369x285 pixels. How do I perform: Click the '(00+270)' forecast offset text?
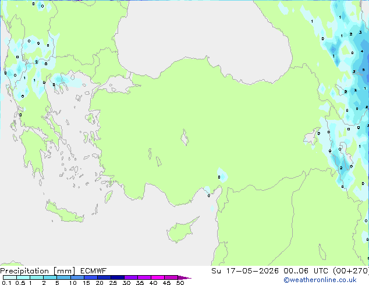(x=351, y=271)
